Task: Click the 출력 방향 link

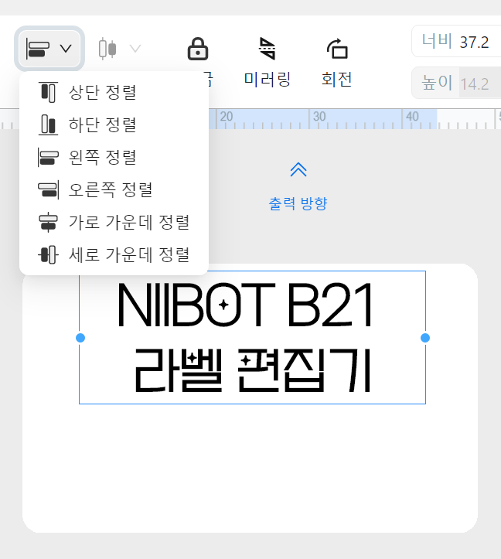Action: [x=298, y=203]
